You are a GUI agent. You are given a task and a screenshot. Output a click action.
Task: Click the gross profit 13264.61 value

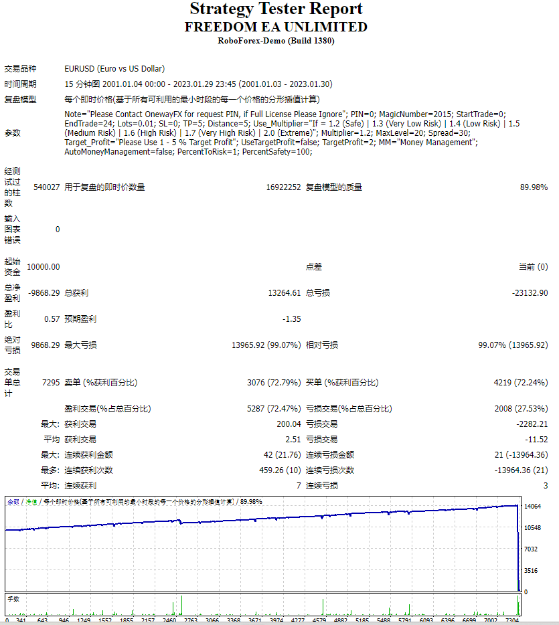click(285, 293)
